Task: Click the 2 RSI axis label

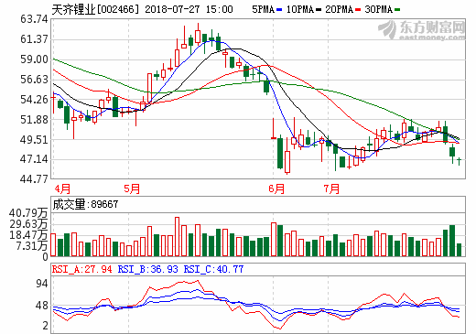Action: click(46, 326)
